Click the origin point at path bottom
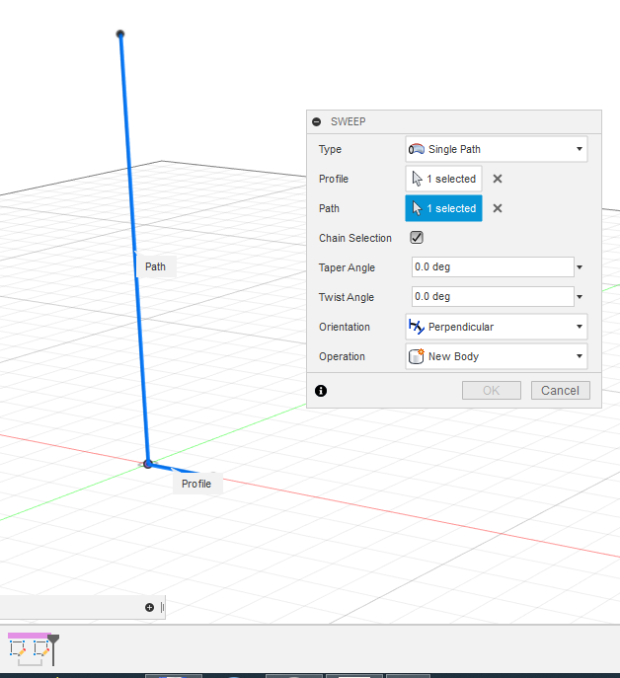This screenshot has height=678, width=620. pos(147,464)
